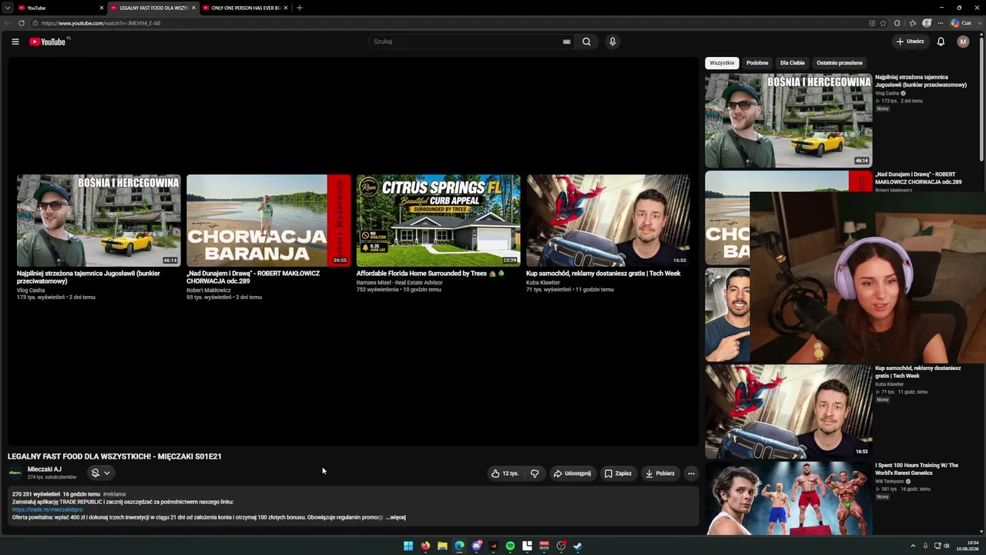Dislike the Mięczaki video
The image size is (986, 555).
tap(535, 473)
